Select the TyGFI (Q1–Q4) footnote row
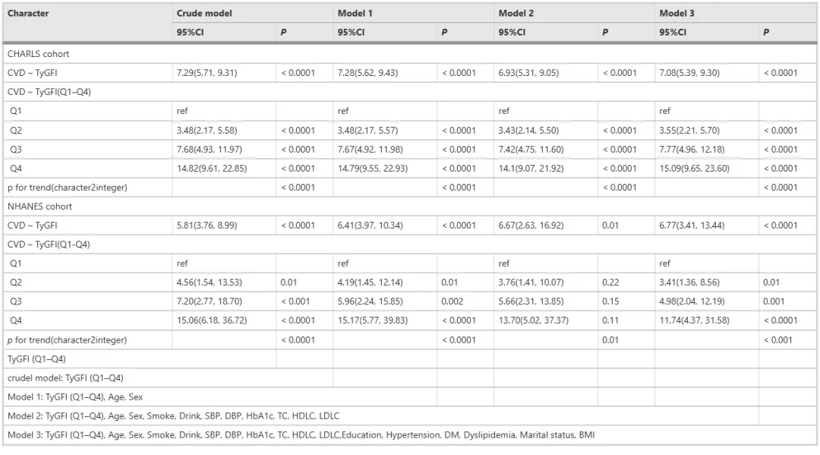Screen dimensions: 820x455 [x=140, y=359]
